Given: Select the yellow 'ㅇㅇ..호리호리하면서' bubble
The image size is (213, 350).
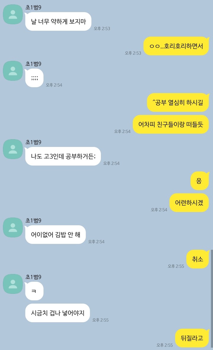Looking at the screenshot, I should pos(176,46).
